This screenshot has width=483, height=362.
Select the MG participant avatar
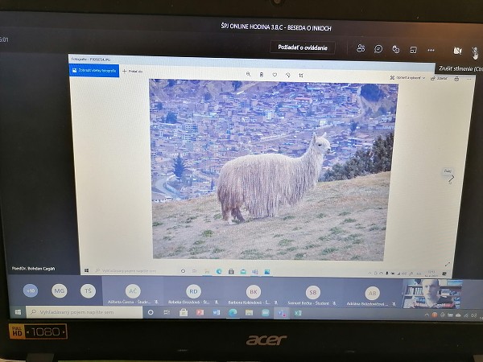[x=59, y=290]
